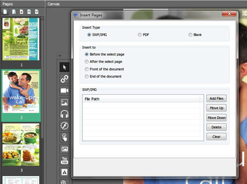Screen dimensions: 247x184
Task: Choose Blank insert type
Action: [x=190, y=35]
